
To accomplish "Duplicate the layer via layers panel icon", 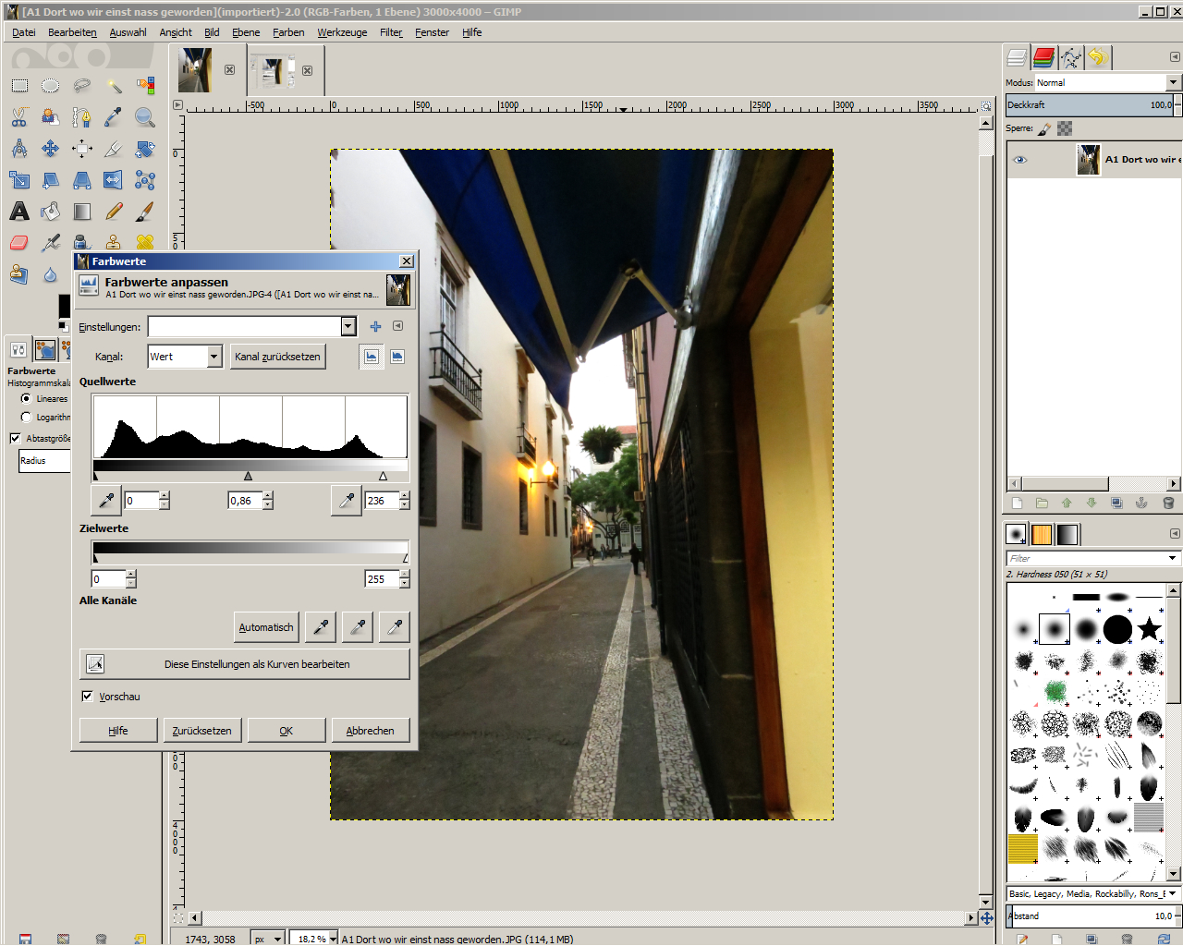I will 1116,503.
